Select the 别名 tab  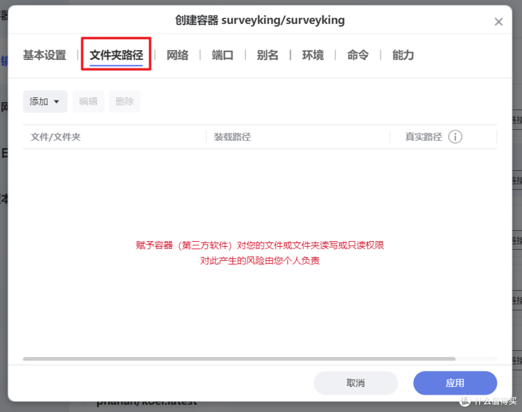[x=267, y=55]
